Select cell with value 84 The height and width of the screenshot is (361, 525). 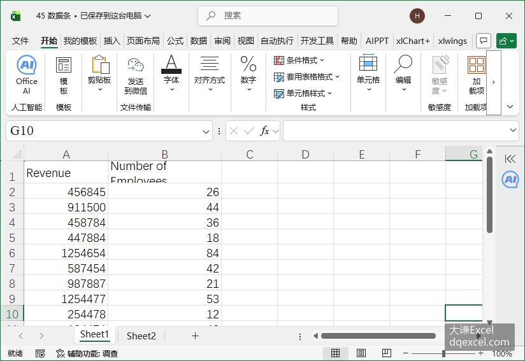coord(165,253)
